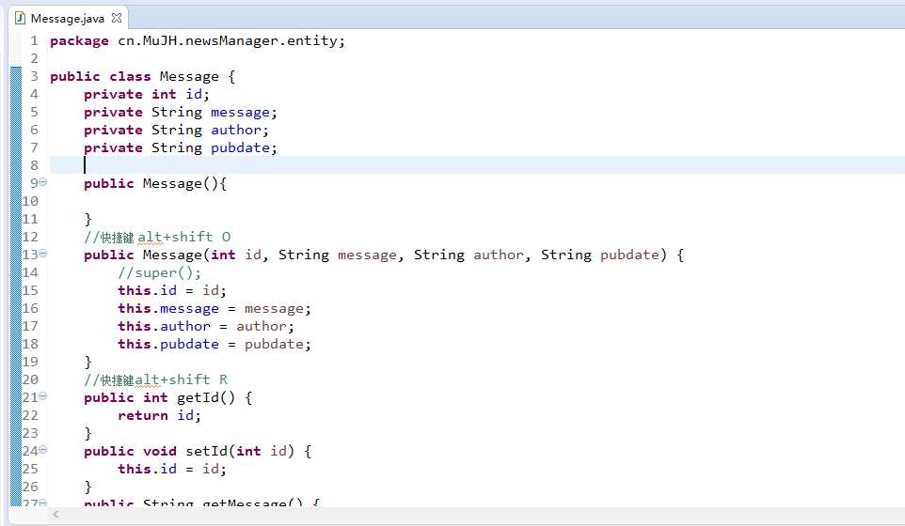Click the closing brace on line 19

87,362
